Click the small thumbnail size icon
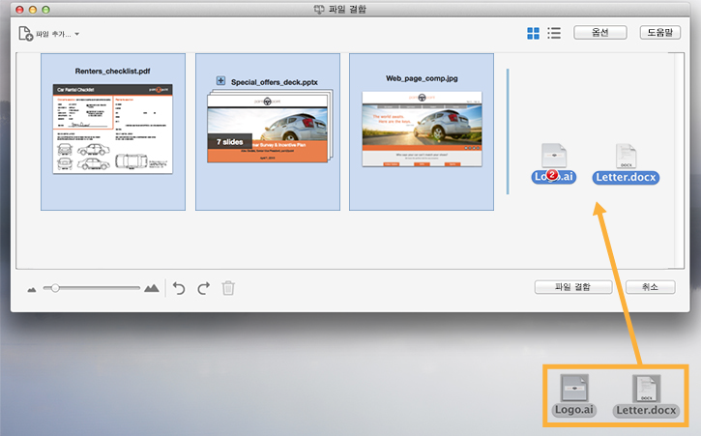Screen dimensions: 701x436 point(31,290)
